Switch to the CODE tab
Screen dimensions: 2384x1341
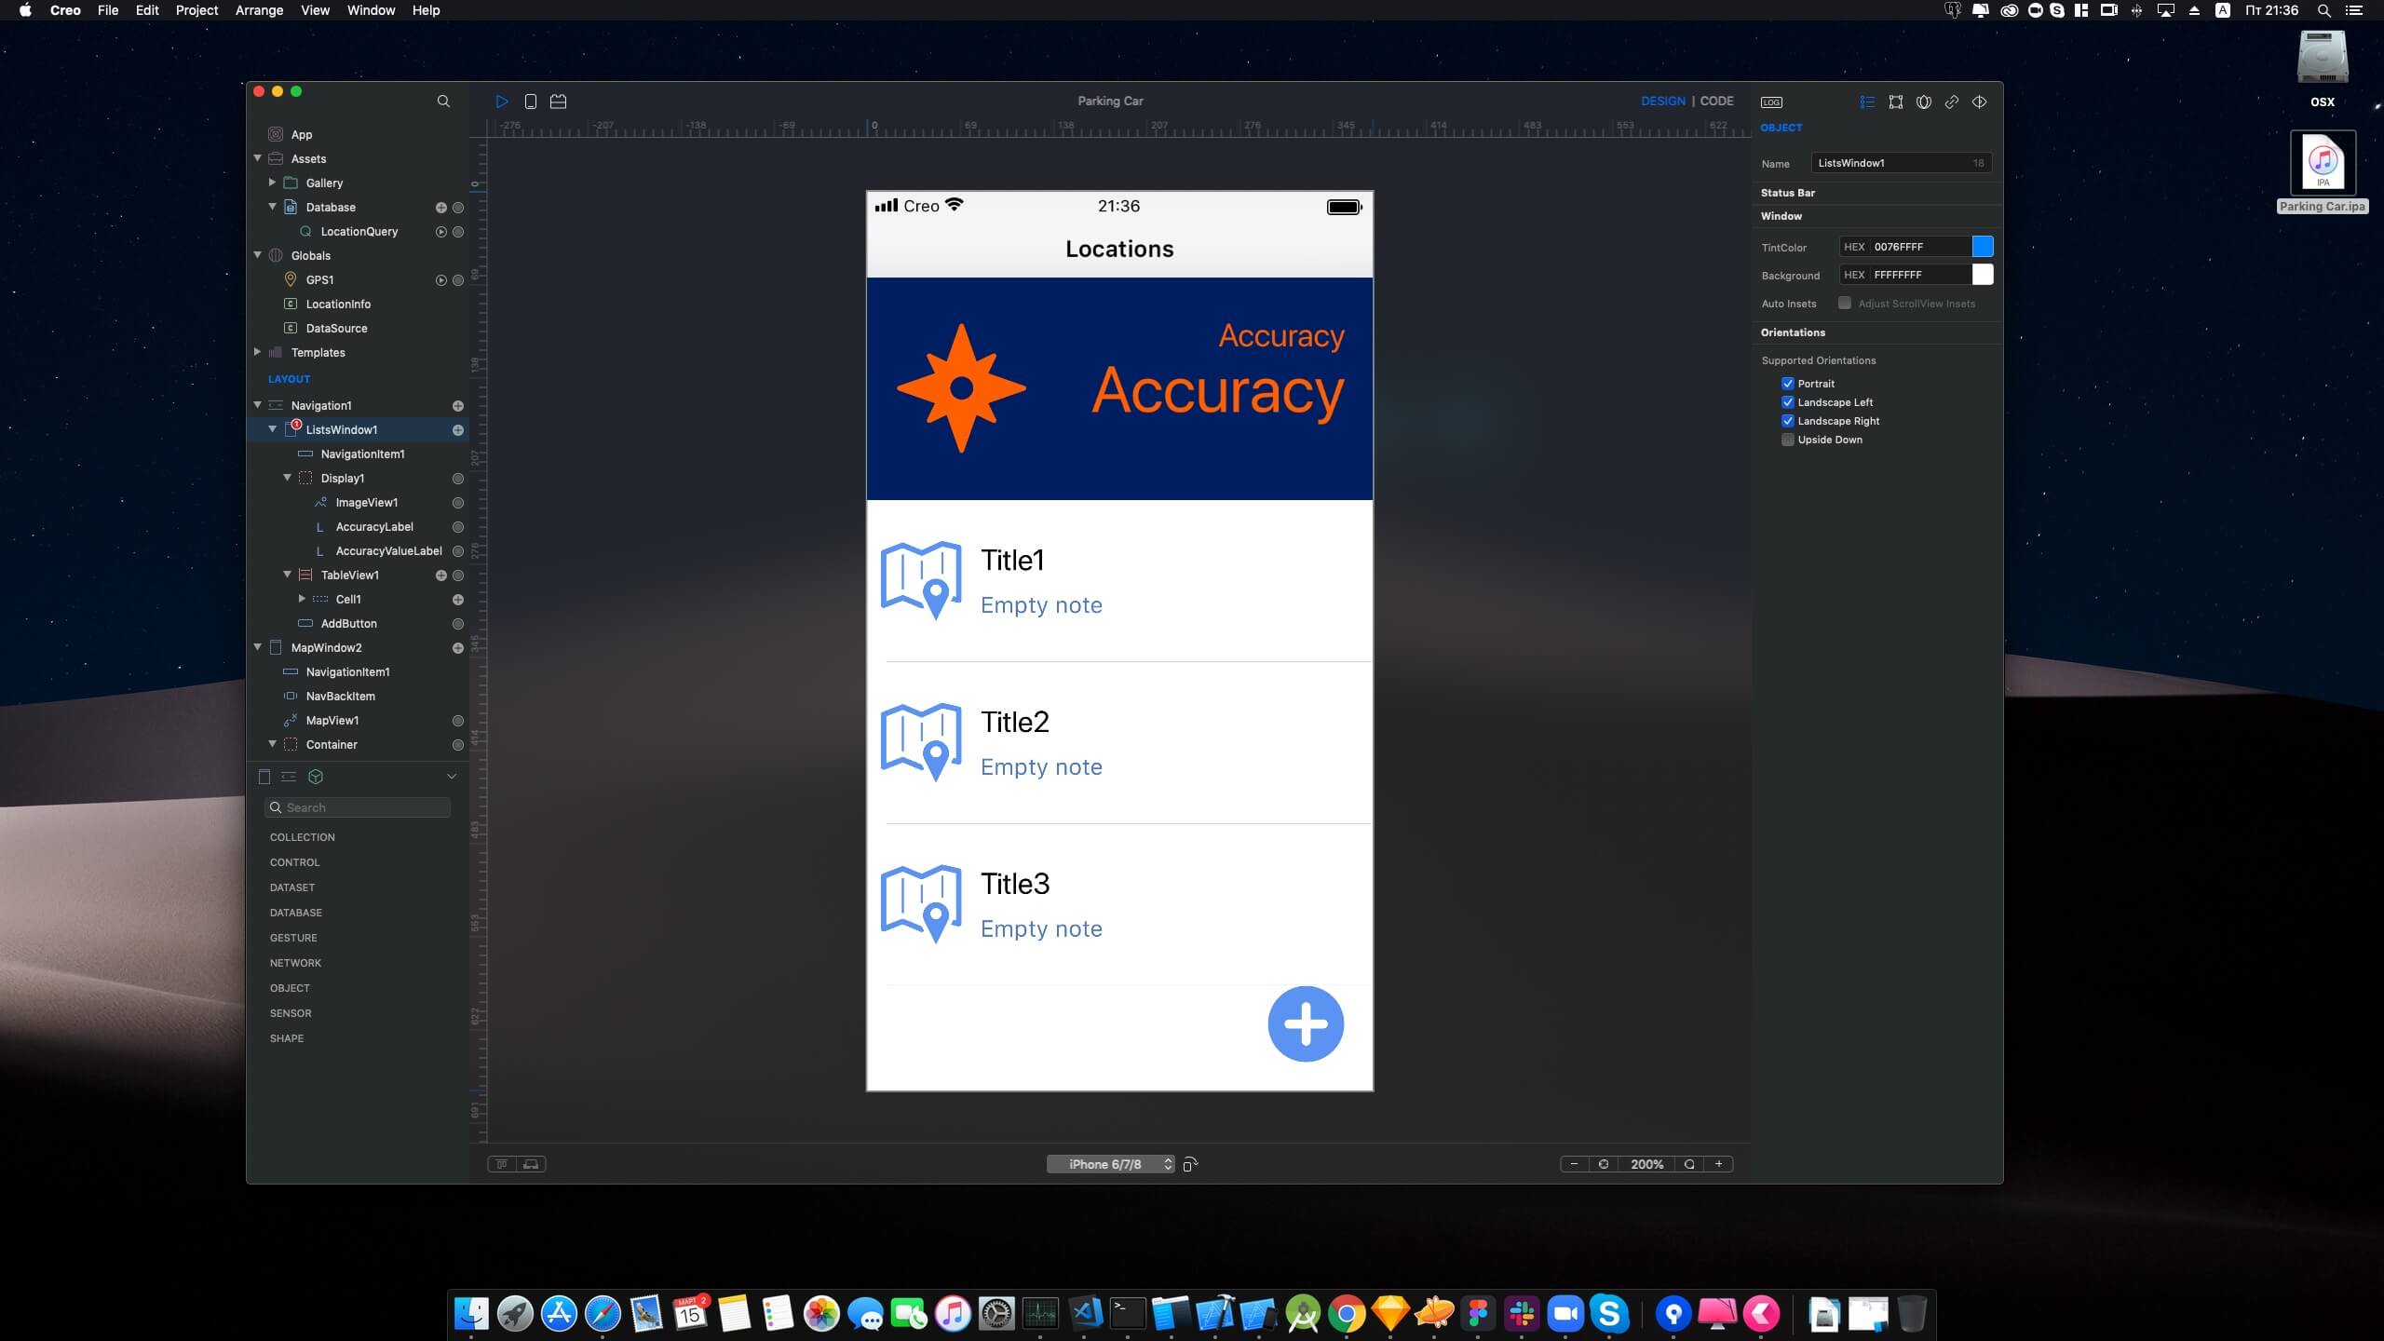(1716, 101)
